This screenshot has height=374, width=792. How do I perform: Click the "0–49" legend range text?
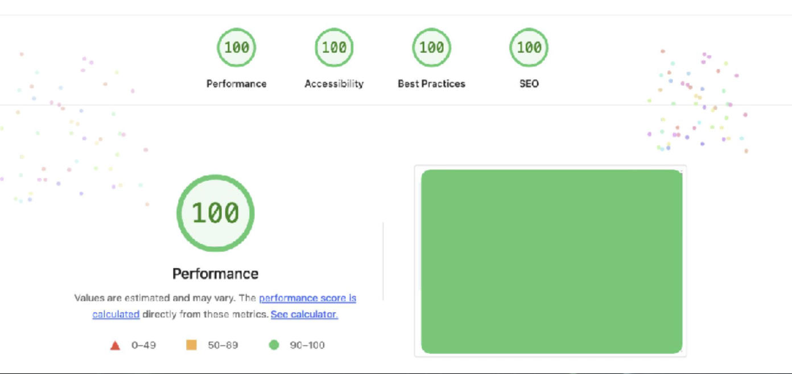pos(143,345)
